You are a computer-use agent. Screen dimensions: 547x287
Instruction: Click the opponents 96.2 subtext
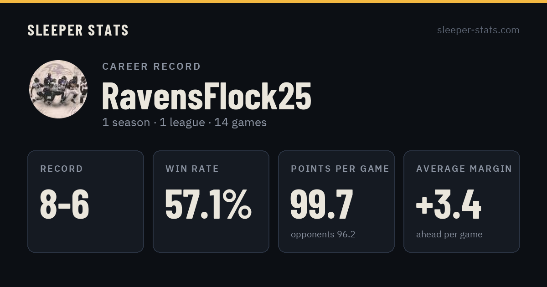(x=323, y=235)
